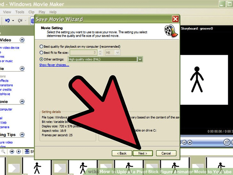Open the Tools menu

pos(20,12)
